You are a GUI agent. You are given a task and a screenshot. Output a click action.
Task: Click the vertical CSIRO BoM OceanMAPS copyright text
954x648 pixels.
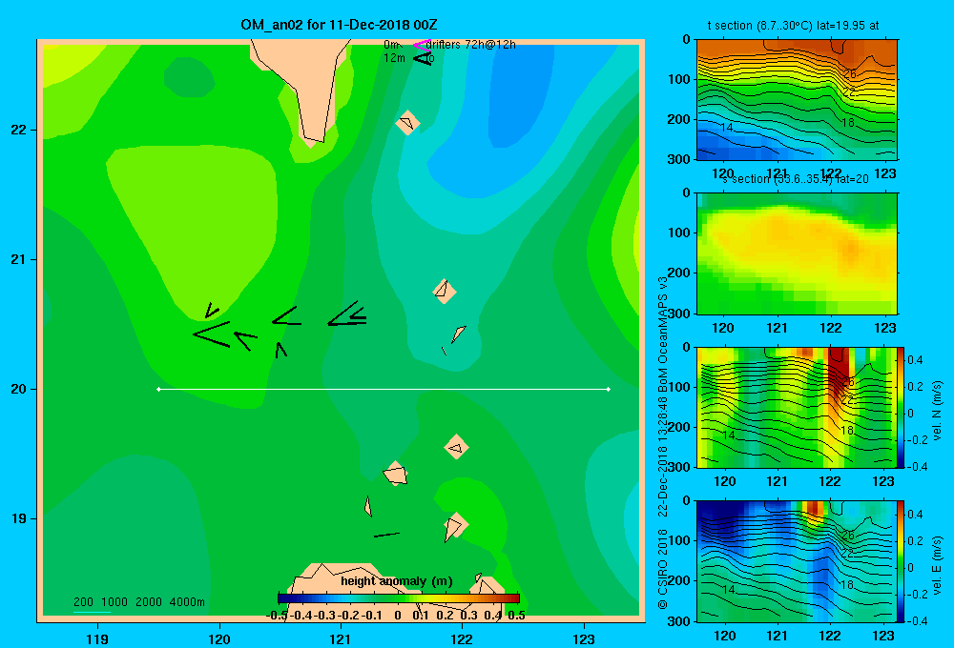pyautogui.click(x=663, y=442)
